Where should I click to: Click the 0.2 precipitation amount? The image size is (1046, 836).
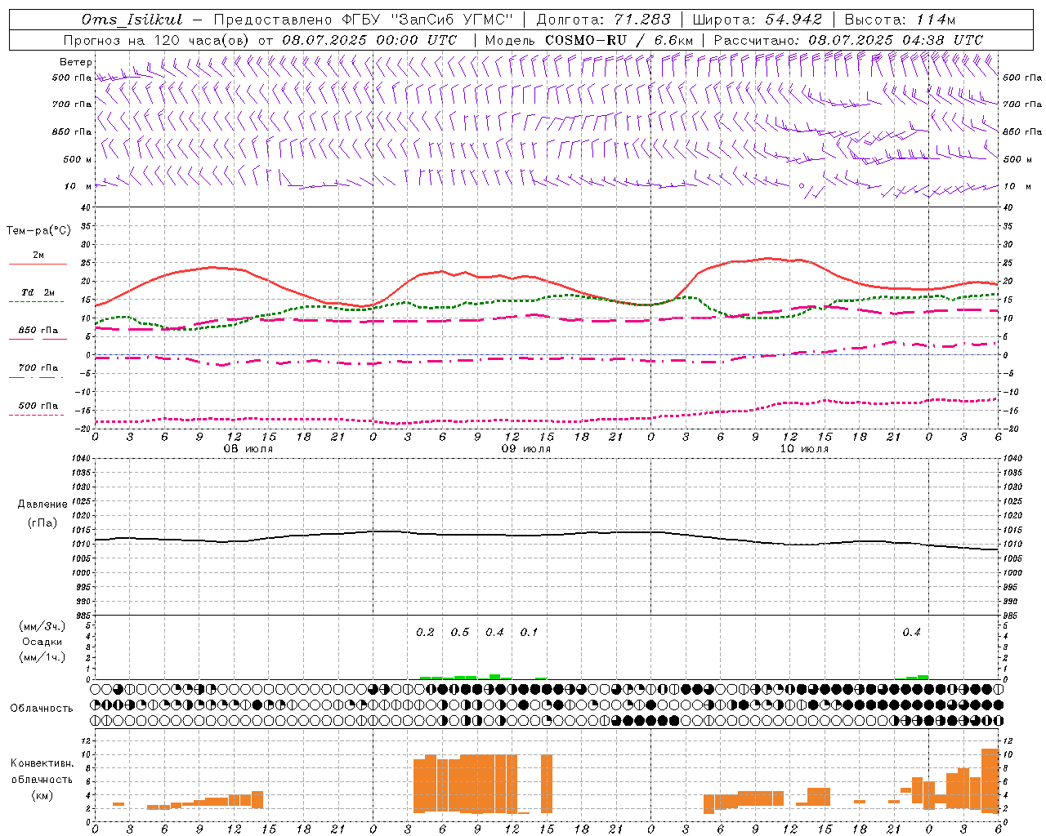pos(425,632)
